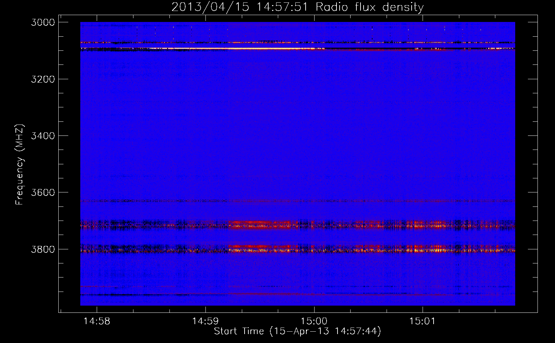The height and width of the screenshot is (343, 555).
Task: Click the 14:58 time tick label
Action: coord(97,321)
